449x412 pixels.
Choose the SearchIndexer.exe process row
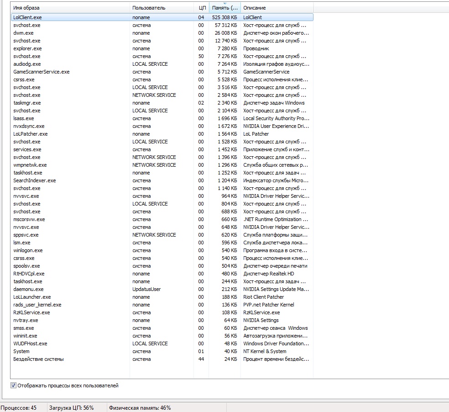tap(35, 180)
